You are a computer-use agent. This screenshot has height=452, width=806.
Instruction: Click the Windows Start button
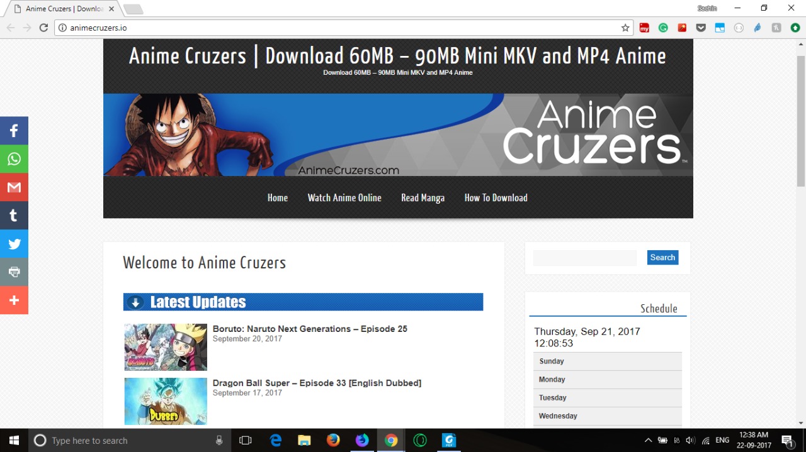tap(14, 440)
